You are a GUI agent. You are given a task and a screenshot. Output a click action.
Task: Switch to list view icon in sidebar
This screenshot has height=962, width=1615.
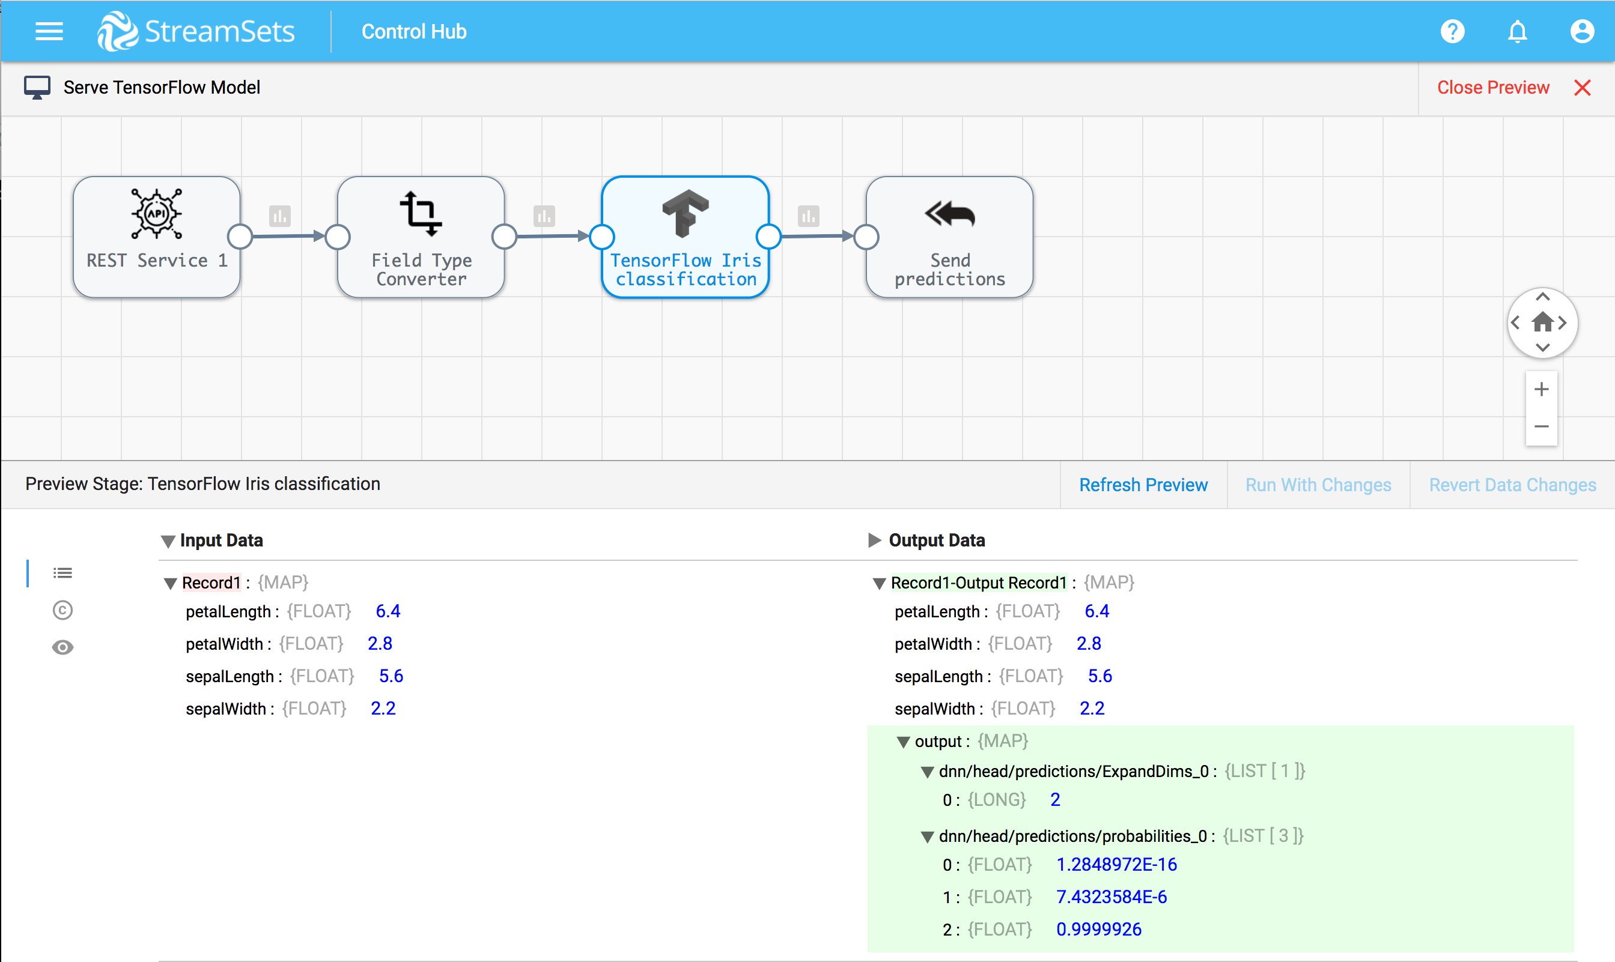62,573
